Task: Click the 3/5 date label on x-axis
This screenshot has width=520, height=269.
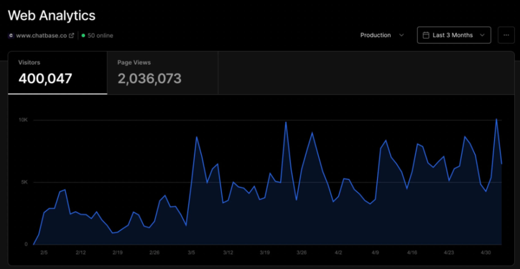Action: [x=191, y=252]
